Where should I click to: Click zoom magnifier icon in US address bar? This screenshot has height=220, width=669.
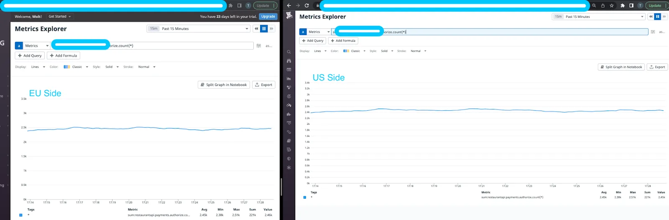[x=594, y=5]
